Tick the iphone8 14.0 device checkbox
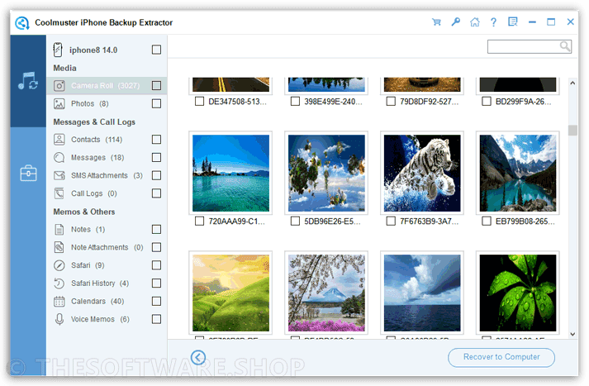Image resolution: width=589 pixels, height=386 pixels. click(156, 50)
